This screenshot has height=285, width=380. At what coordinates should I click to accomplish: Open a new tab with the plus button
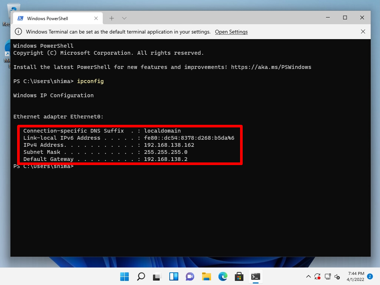pyautogui.click(x=112, y=18)
